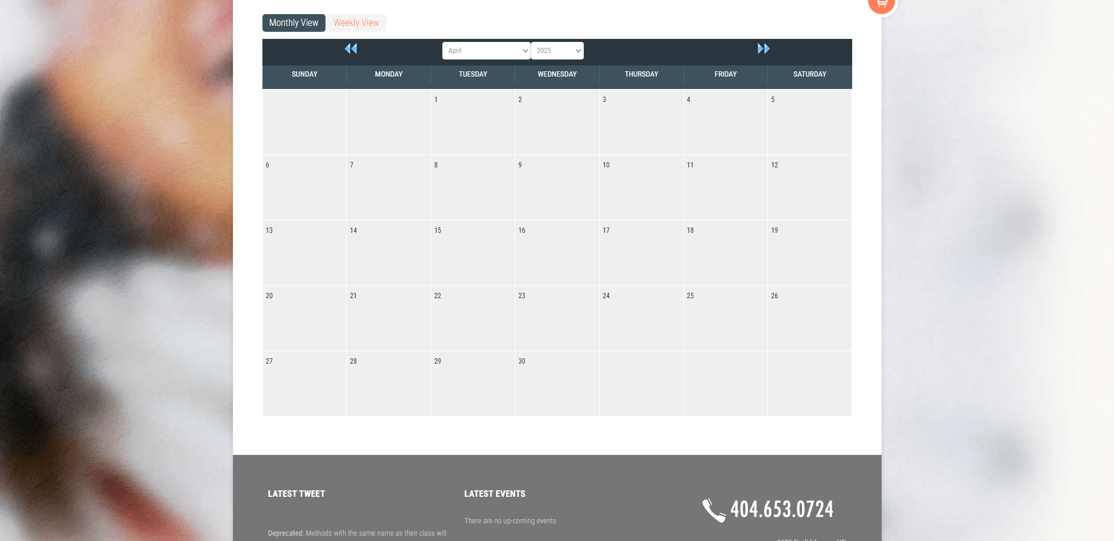The height and width of the screenshot is (541, 1114).
Task: Go to previous month with double-left arrow
Action: pos(351,49)
